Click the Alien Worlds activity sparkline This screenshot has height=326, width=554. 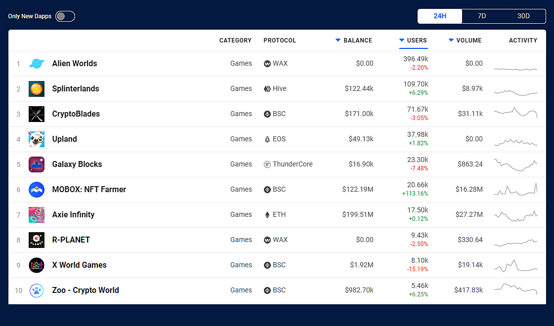click(x=515, y=69)
